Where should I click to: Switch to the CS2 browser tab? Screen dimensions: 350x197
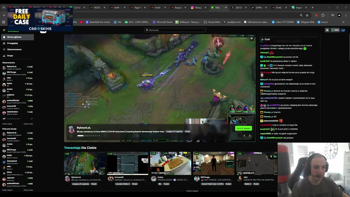click(77, 7)
